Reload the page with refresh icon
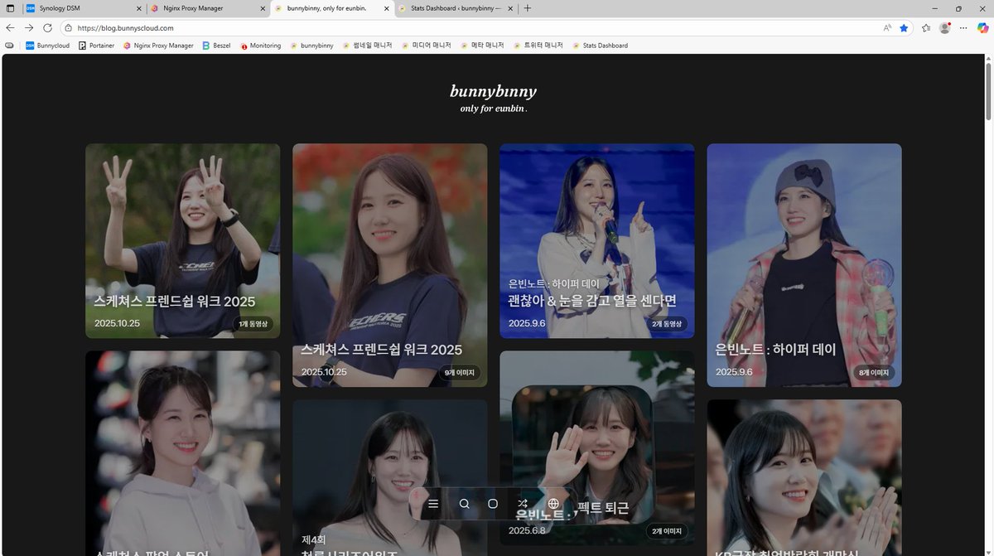Viewport: 994px width, 556px height. point(47,27)
